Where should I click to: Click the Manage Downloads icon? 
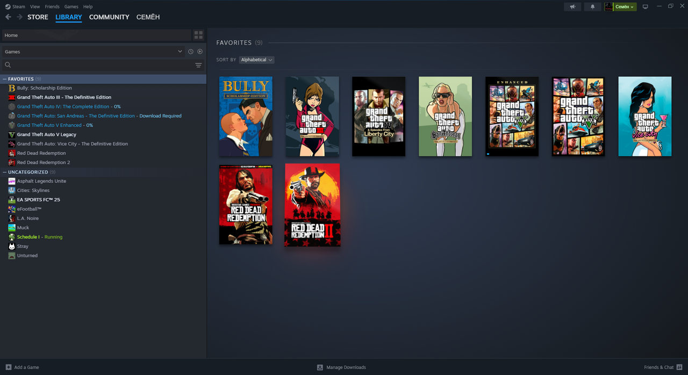tap(320, 367)
